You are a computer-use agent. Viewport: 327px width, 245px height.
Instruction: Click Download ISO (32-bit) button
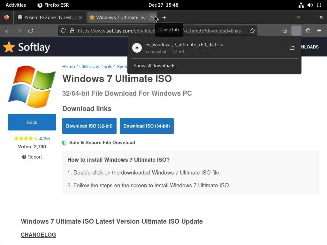pos(89,126)
